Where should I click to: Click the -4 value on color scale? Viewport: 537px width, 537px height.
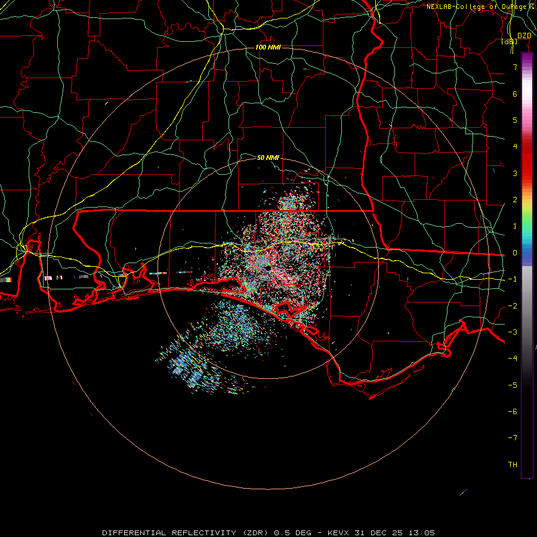513,359
